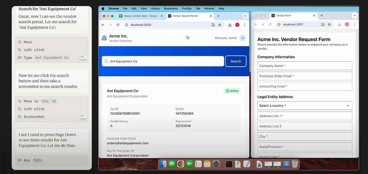Go back in the Vendor Search Portal browser
Image resolution: width=368 pixels, height=174 pixels.
coord(103,25)
